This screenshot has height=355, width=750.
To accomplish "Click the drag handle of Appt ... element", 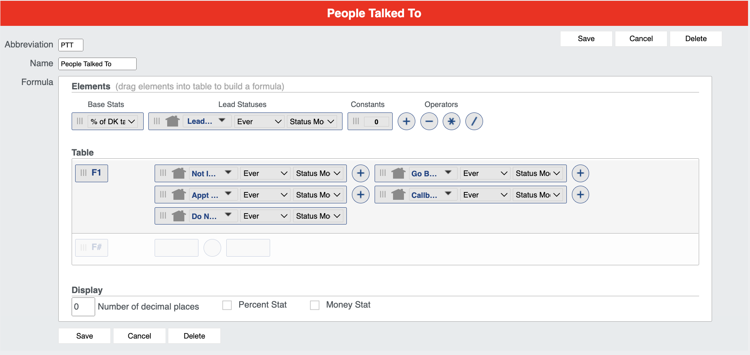I will click(163, 194).
